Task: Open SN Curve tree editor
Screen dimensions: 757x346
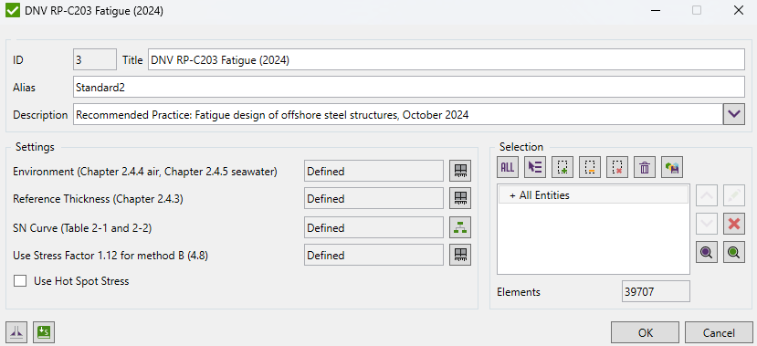Action: 460,227
